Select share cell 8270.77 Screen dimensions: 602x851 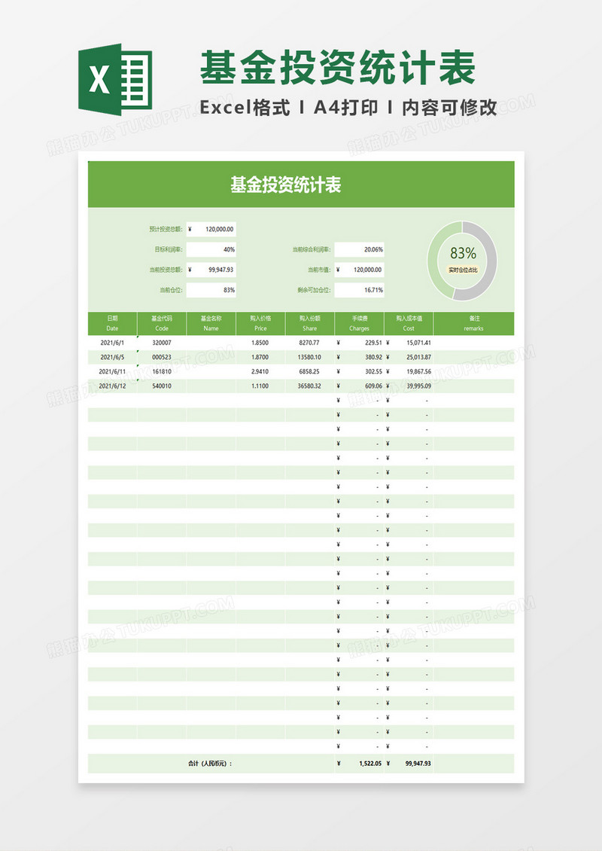tap(310, 343)
